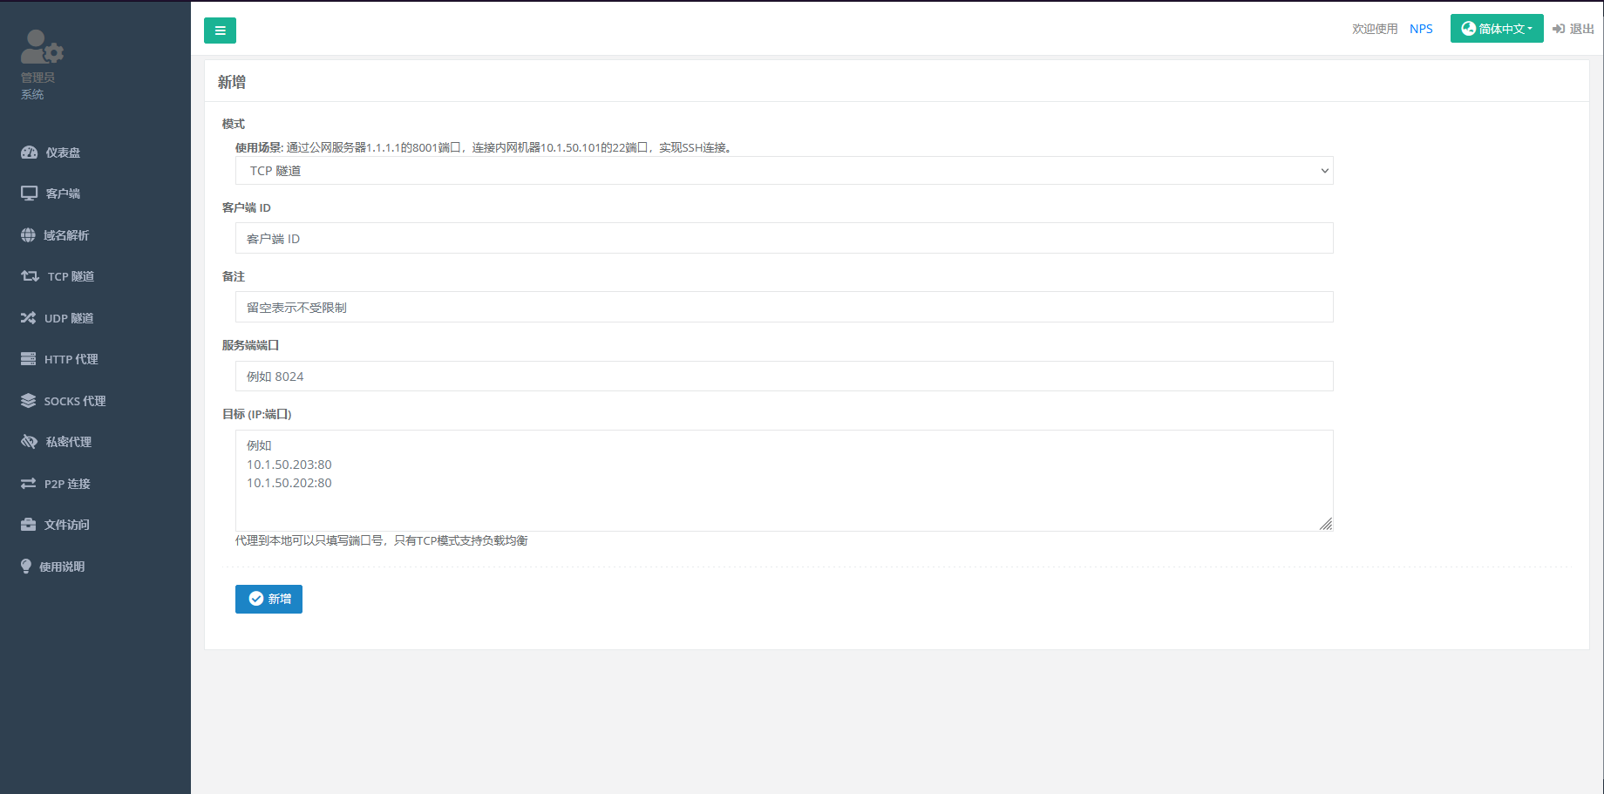
Task: Click the 管理员 username text
Action: click(37, 78)
